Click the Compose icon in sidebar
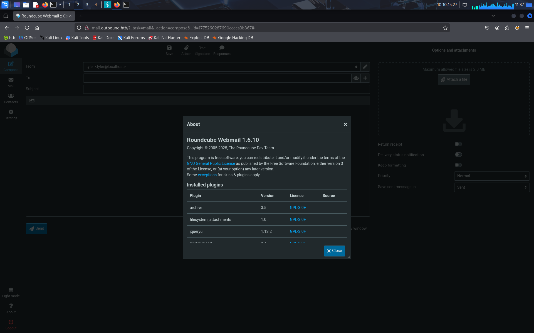Image resolution: width=534 pixels, height=333 pixels. point(11,66)
